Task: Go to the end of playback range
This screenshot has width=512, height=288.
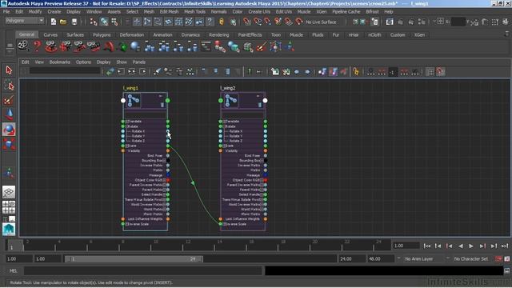Action: pyautogui.click(x=505, y=246)
